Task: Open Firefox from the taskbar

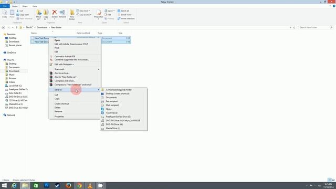Action: tap(68, 185)
